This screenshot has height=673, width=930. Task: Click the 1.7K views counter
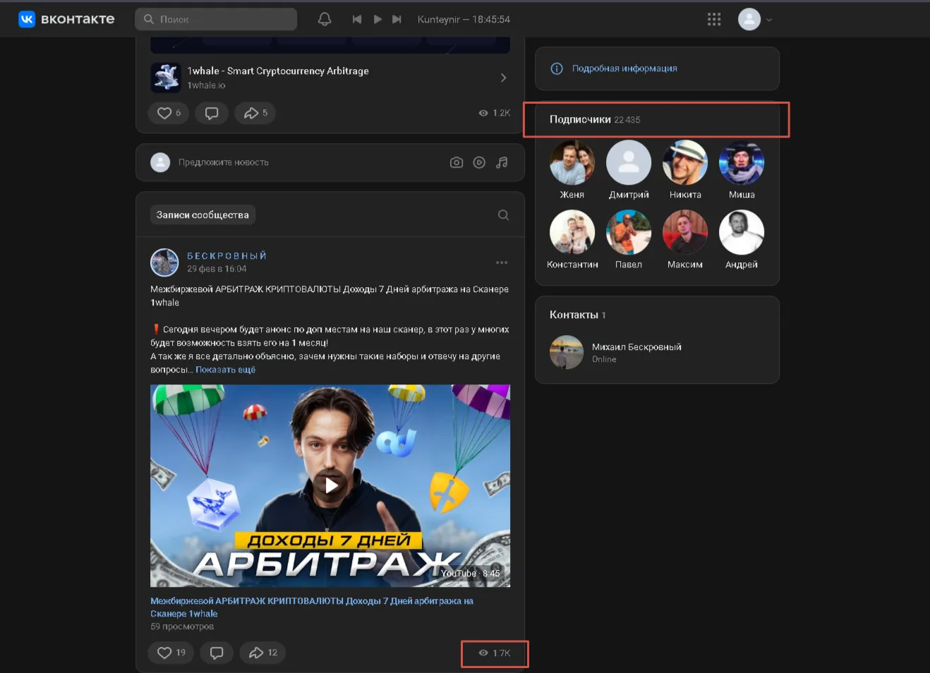click(x=494, y=653)
